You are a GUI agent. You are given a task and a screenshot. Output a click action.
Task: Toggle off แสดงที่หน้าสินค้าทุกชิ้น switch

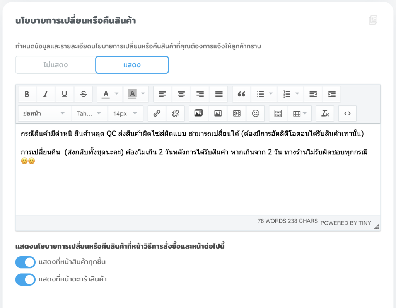click(x=26, y=262)
